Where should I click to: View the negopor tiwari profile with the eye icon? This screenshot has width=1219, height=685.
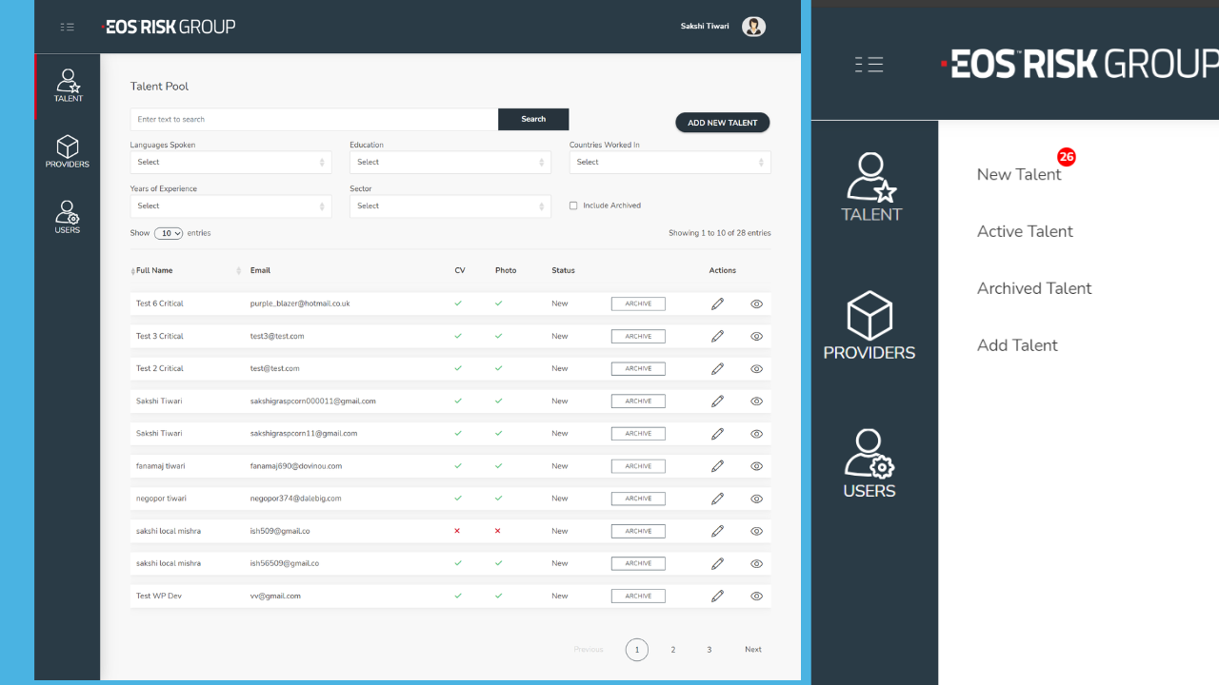coord(757,499)
